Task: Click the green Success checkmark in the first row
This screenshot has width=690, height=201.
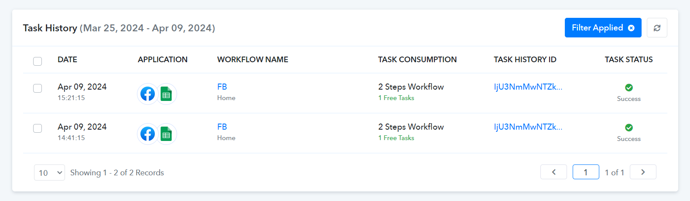Action: pos(629,87)
